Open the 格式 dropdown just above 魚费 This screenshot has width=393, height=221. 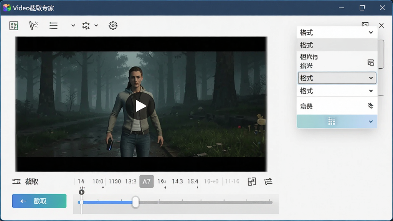click(x=337, y=91)
